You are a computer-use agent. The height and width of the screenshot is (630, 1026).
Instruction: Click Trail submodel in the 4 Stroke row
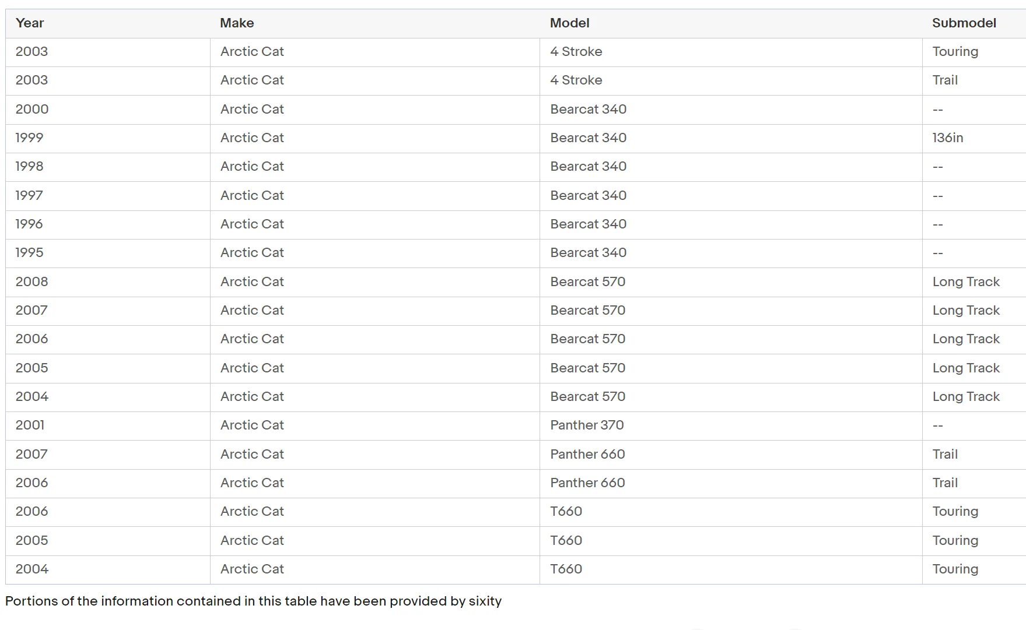[x=945, y=80]
